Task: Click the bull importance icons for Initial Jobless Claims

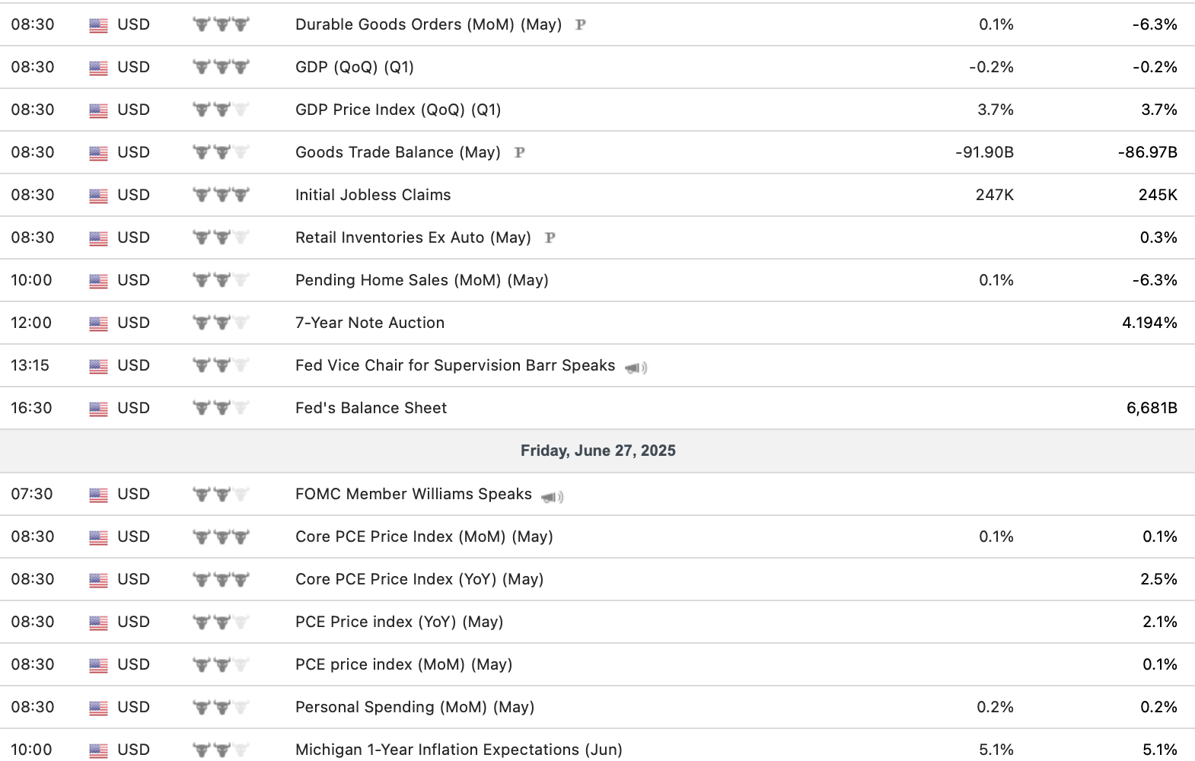Action: coord(221,195)
